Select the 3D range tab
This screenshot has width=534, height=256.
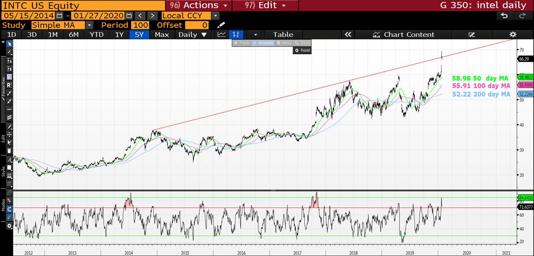[32, 34]
